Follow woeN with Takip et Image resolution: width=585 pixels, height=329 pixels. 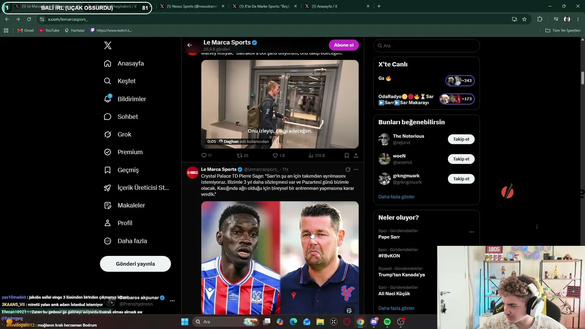(461, 159)
